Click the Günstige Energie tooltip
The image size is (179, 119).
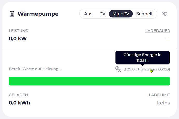coord(142,58)
